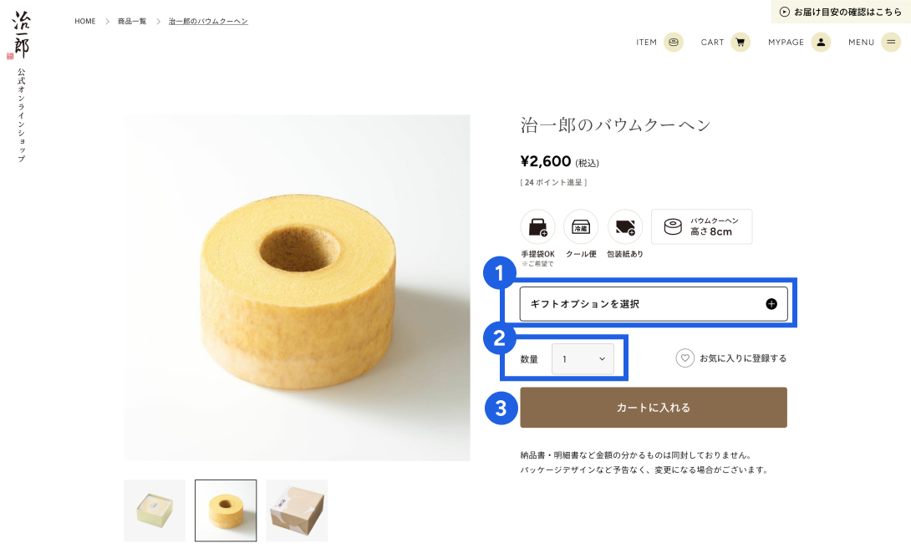Go to HOME in the breadcrumb
The image size is (911, 548).
tap(85, 21)
